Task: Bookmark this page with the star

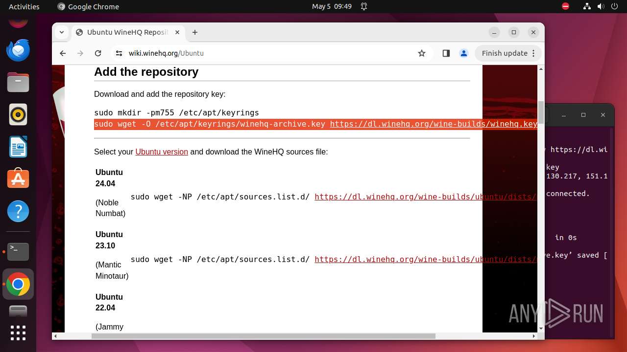Action: (x=422, y=53)
